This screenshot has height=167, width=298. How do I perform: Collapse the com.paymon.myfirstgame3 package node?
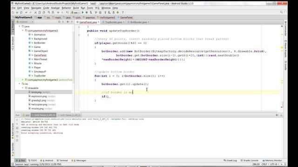[23, 31]
